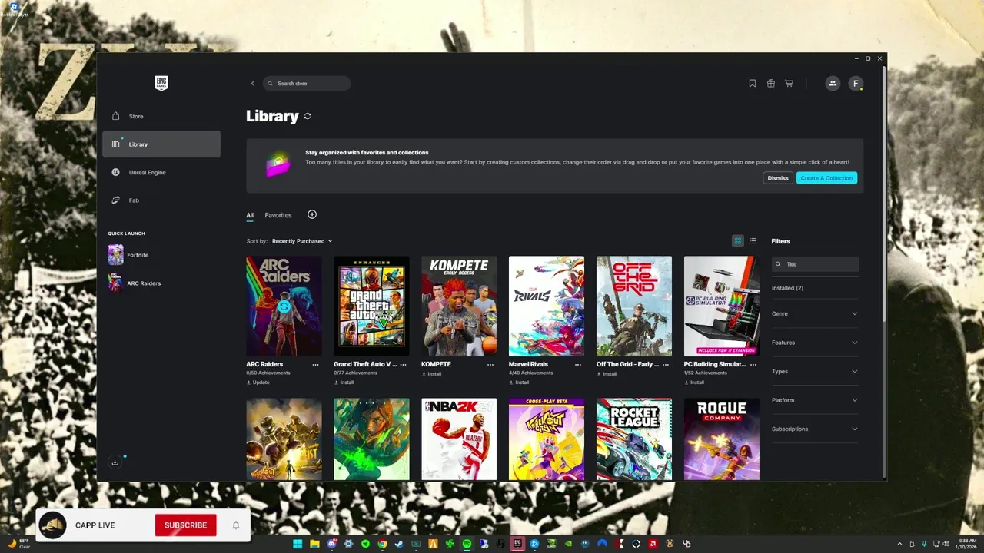Expand the Genre filter

click(x=815, y=313)
